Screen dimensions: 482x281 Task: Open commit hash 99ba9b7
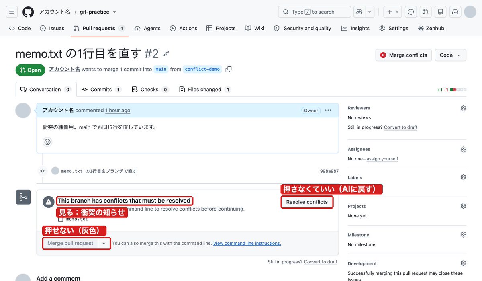pos(329,171)
